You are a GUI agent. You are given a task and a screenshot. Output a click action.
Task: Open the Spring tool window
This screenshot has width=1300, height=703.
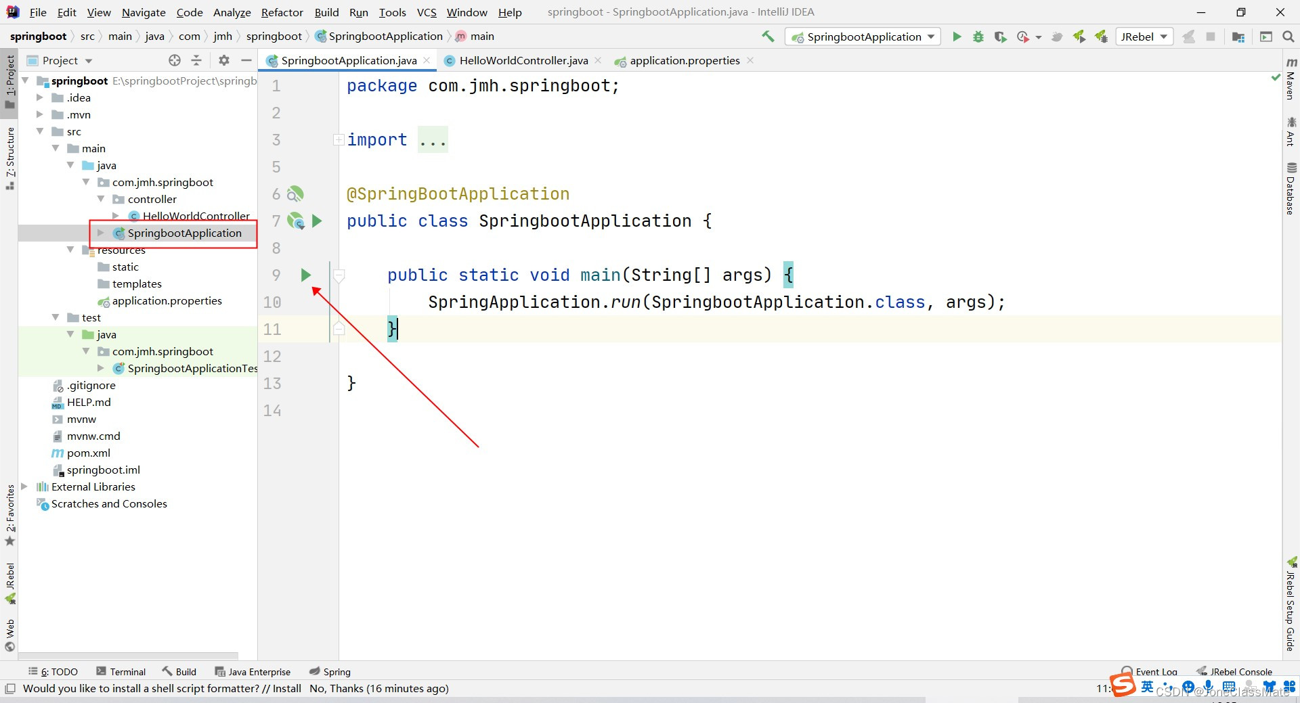point(330,671)
